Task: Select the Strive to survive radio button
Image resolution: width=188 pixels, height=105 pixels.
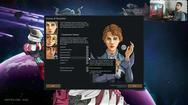Action: click(87, 55)
